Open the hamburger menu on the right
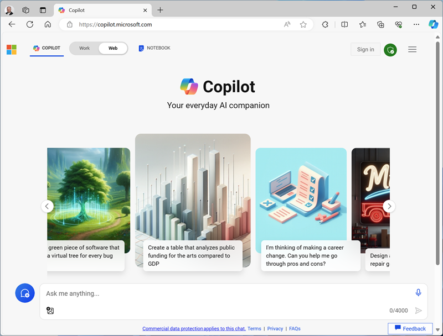The width and height of the screenshot is (443, 336). (x=412, y=49)
